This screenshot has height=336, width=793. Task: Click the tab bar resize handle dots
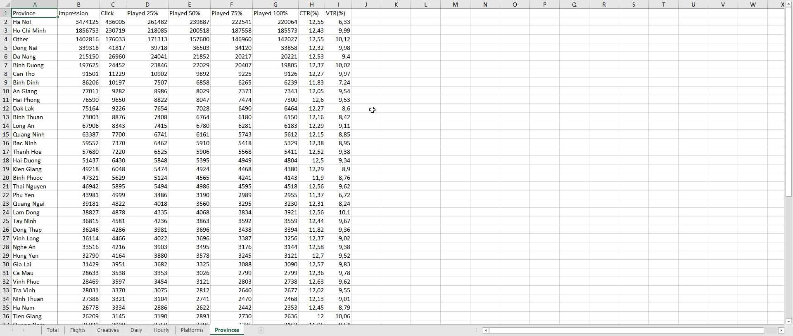coord(476,330)
